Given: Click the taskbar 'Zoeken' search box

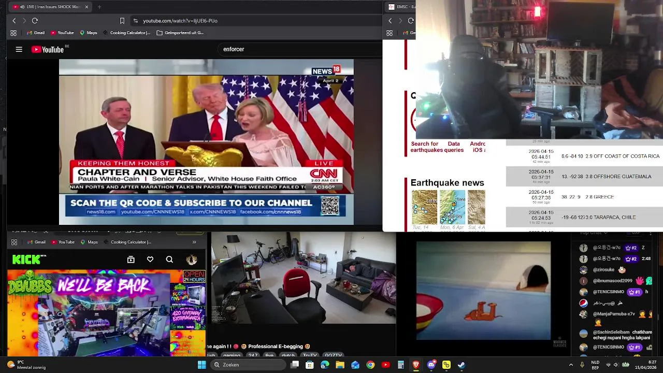Looking at the screenshot, I should point(249,365).
